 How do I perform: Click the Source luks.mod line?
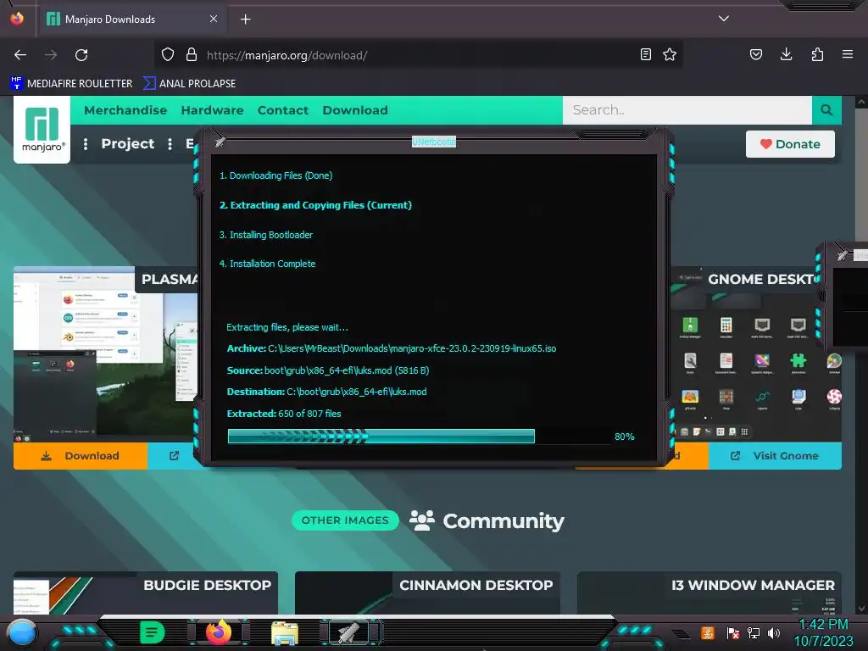[x=328, y=370]
